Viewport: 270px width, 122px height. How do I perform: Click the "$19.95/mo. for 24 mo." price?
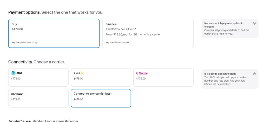click(121, 29)
